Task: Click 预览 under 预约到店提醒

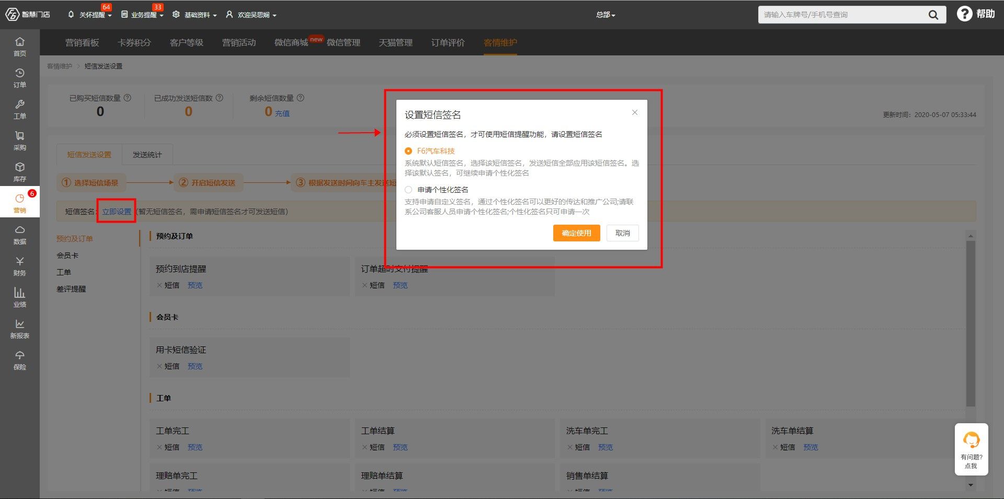Action: (195, 285)
